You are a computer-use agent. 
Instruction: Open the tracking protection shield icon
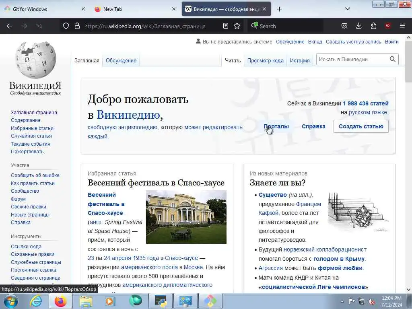coord(66,26)
